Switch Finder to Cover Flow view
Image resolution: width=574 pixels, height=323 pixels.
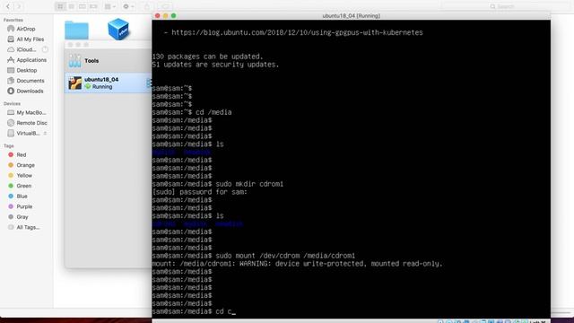[93, 6]
